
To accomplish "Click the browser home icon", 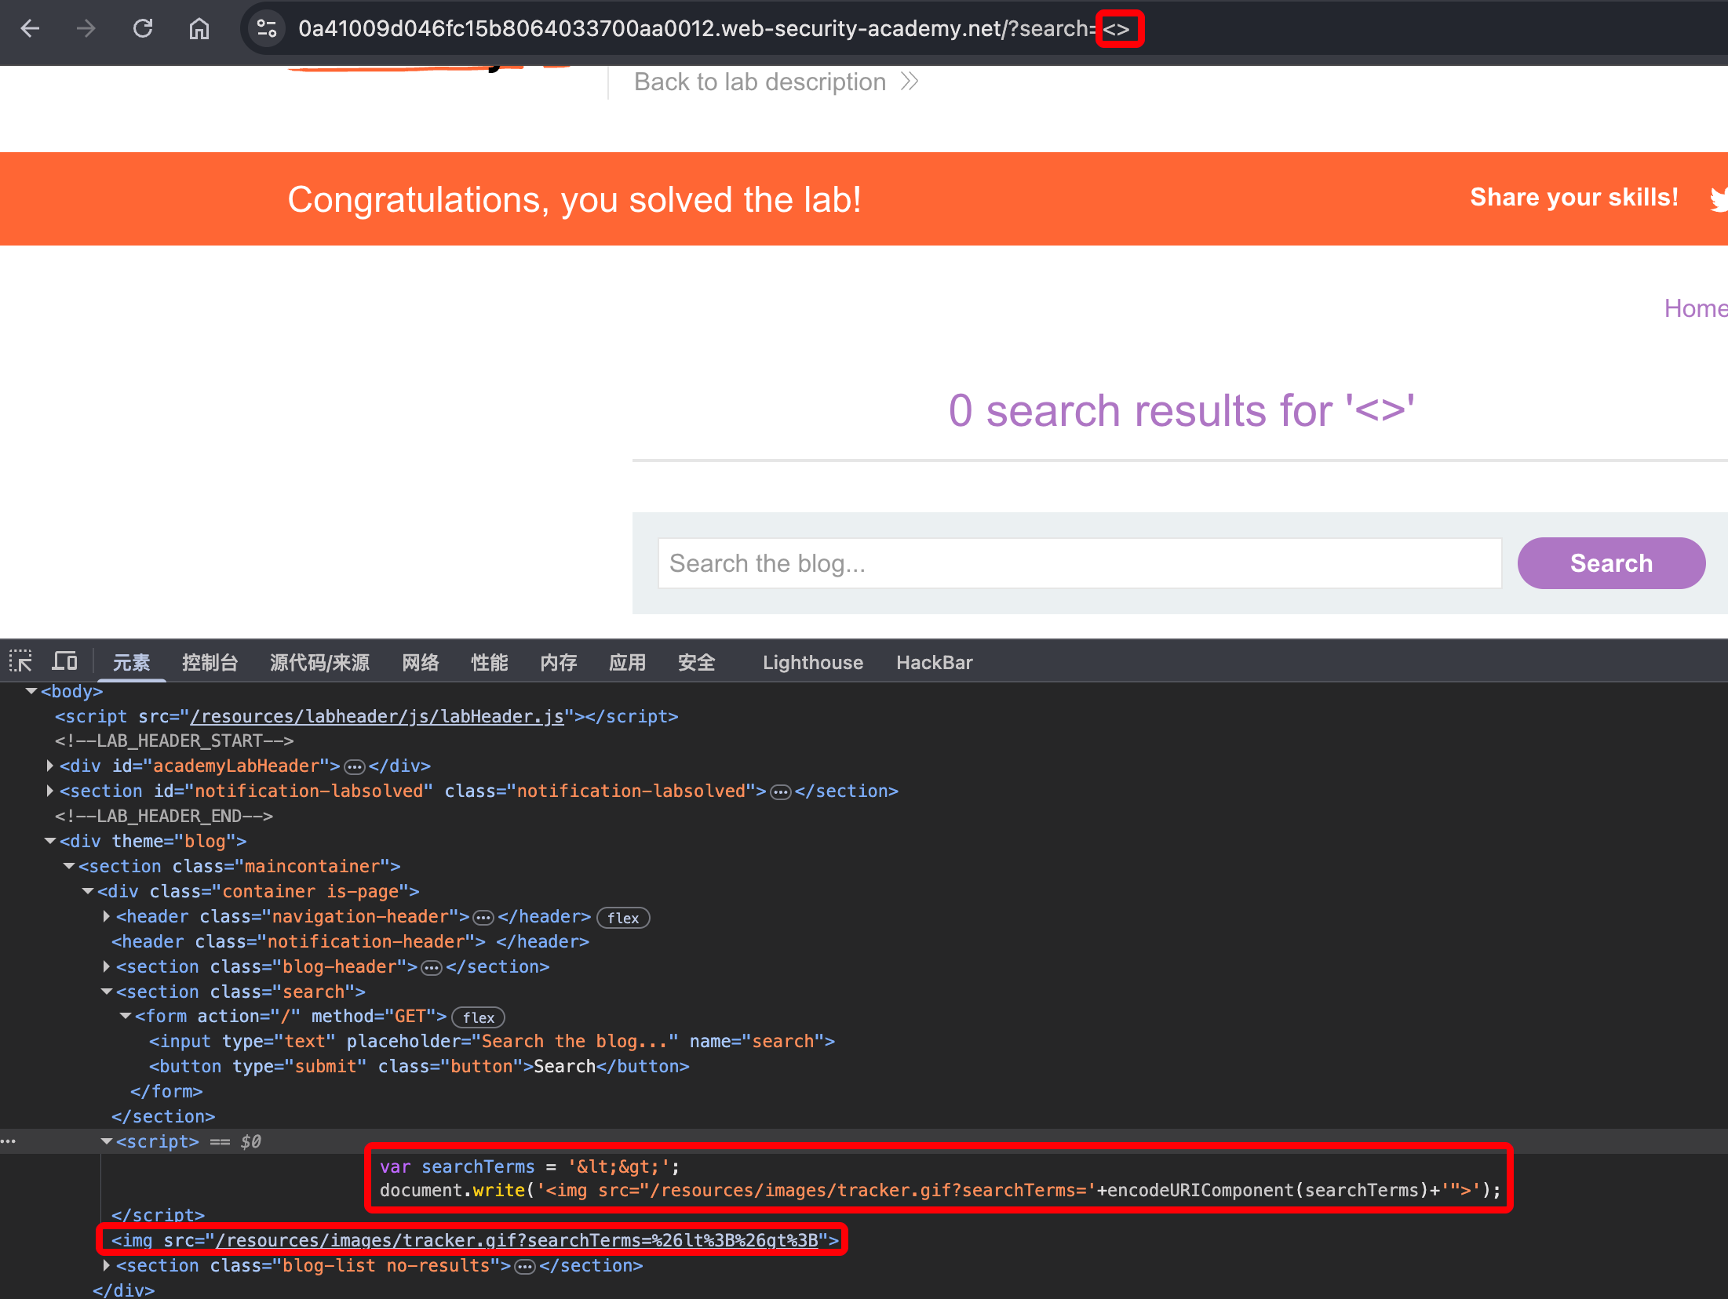I will point(199,29).
